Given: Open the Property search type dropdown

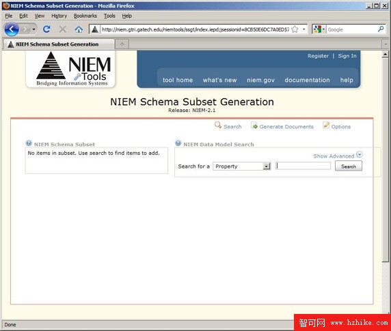Looking at the screenshot, I should tap(241, 167).
